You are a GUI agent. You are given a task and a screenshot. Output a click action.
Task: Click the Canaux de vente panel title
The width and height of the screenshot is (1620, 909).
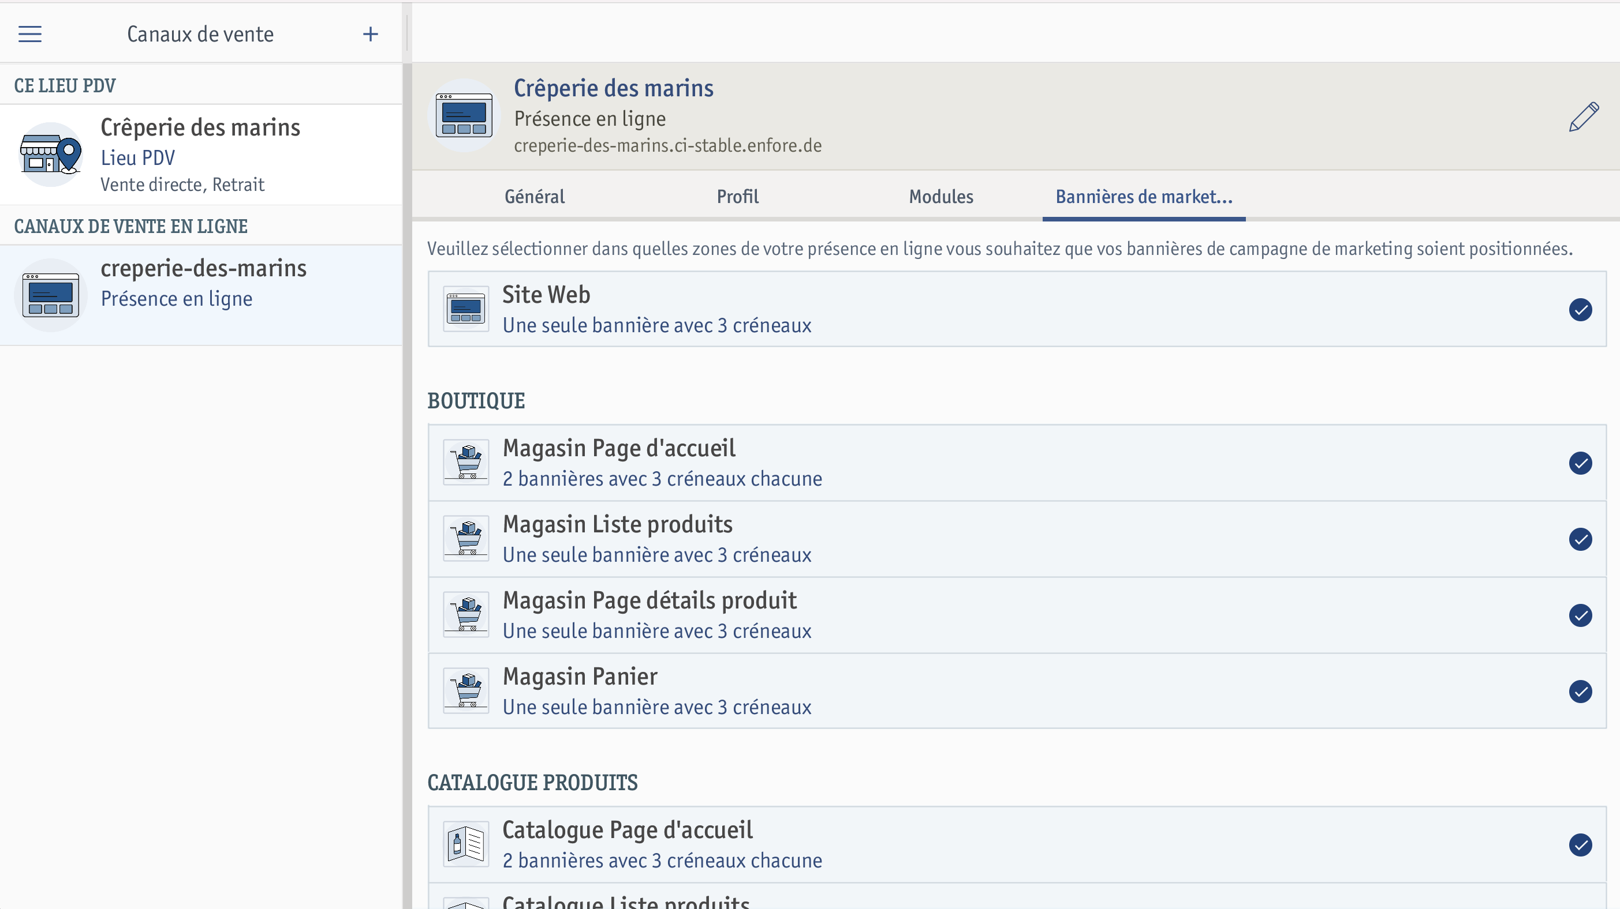coord(200,34)
